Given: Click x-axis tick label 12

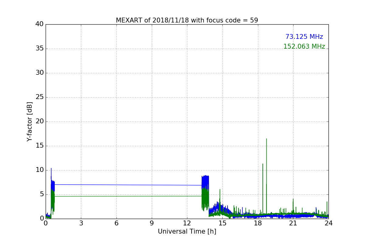Looking at the screenshot, I should click(x=187, y=223).
